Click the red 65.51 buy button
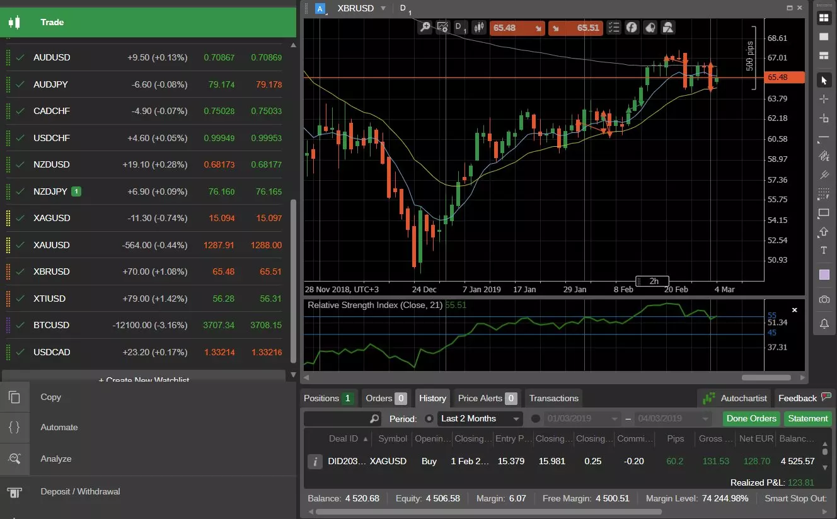The height and width of the screenshot is (519, 837). pyautogui.click(x=575, y=28)
